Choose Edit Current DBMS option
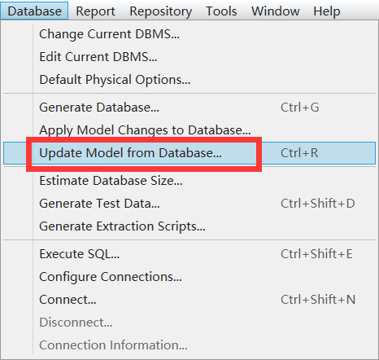The width and height of the screenshot is (379, 360). tap(189, 57)
